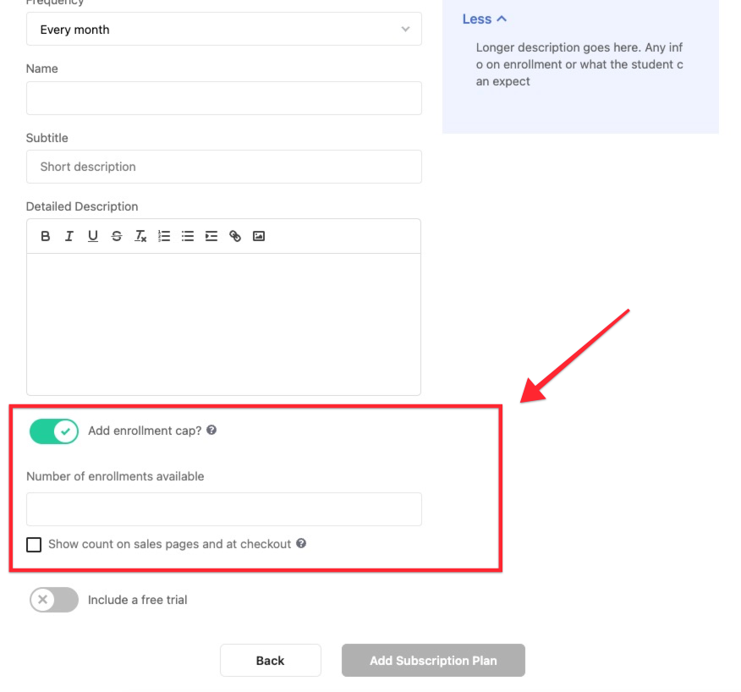
Task: Insert image in description editor
Action: click(x=259, y=236)
